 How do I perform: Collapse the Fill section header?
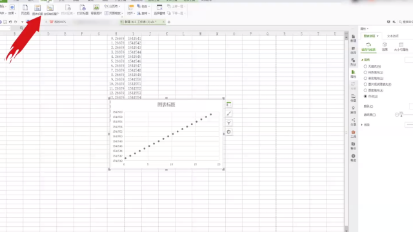pyautogui.click(x=365, y=60)
